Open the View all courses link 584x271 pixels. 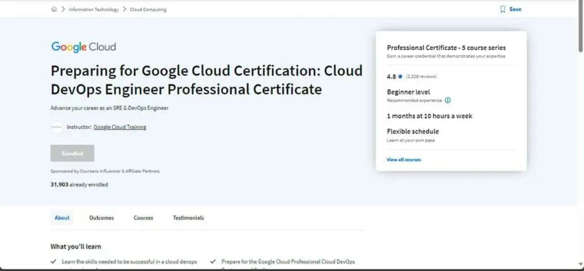tap(404, 160)
